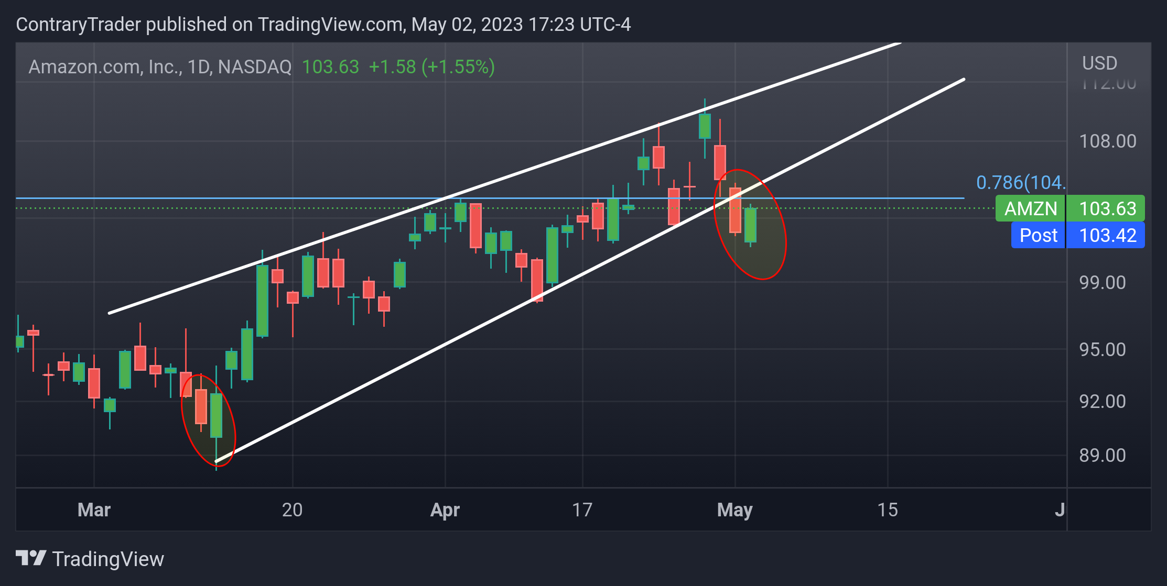The height and width of the screenshot is (586, 1167).
Task: Click the 108.00 price axis label
Action: point(1107,141)
